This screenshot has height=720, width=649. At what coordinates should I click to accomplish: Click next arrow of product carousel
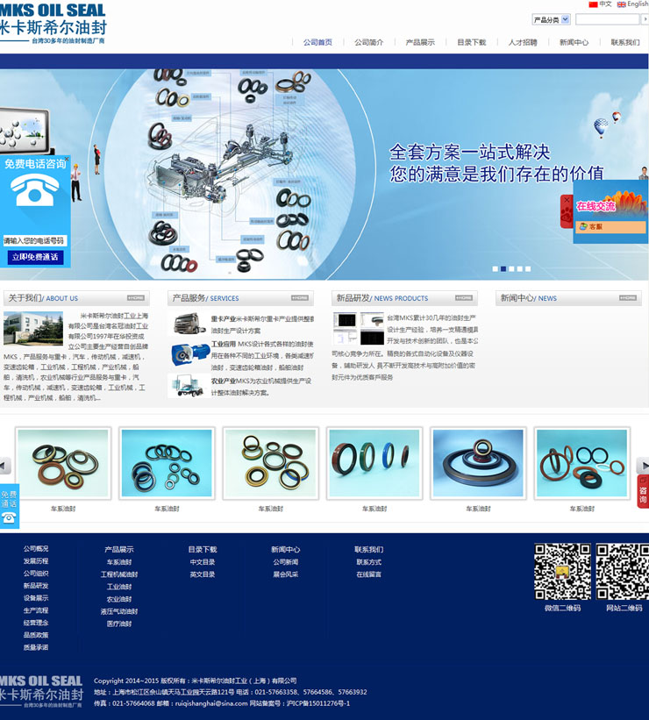[x=643, y=466]
